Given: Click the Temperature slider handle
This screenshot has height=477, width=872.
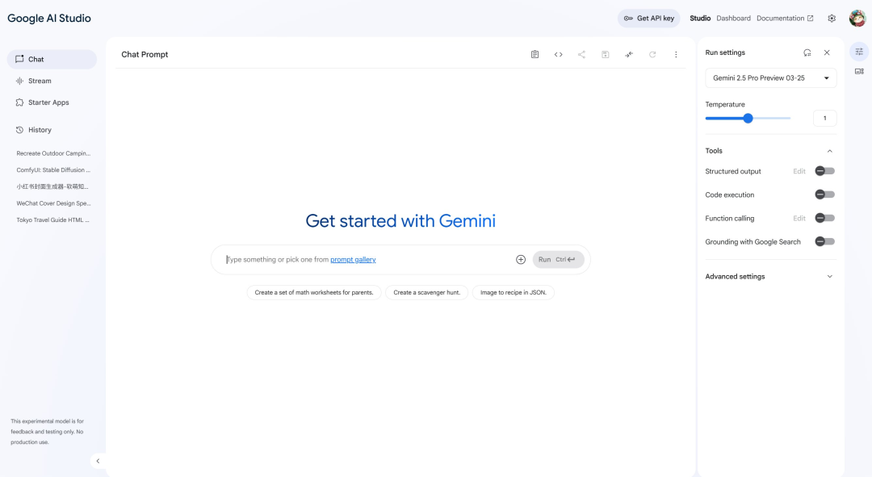Looking at the screenshot, I should [x=748, y=118].
